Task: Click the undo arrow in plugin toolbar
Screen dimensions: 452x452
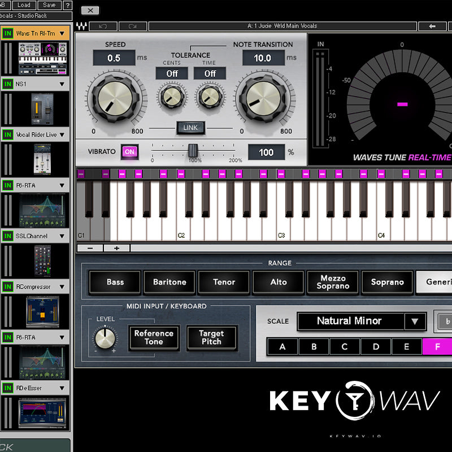Action: coord(103,26)
